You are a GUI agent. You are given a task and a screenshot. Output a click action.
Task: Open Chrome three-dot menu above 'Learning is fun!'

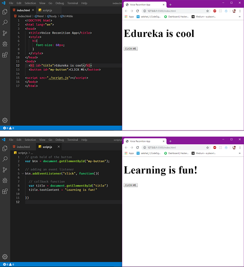(x=240, y=147)
